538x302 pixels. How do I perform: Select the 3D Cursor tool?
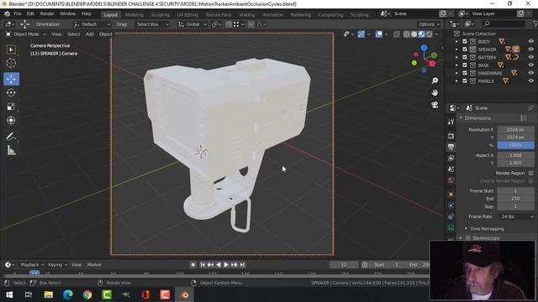pos(11,63)
